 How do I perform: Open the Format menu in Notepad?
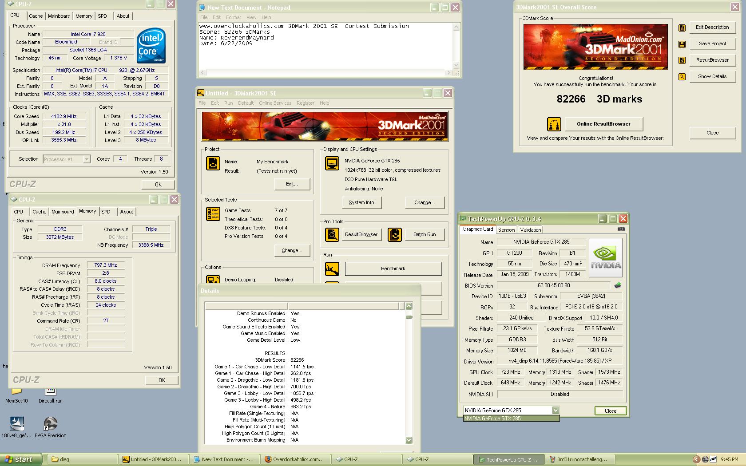point(234,17)
